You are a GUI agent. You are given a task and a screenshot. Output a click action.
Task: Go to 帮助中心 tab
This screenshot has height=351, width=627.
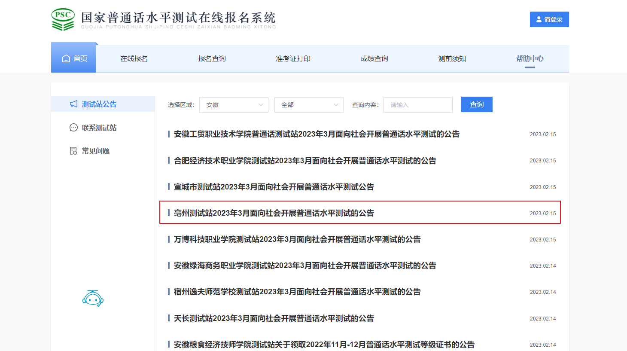pyautogui.click(x=530, y=58)
